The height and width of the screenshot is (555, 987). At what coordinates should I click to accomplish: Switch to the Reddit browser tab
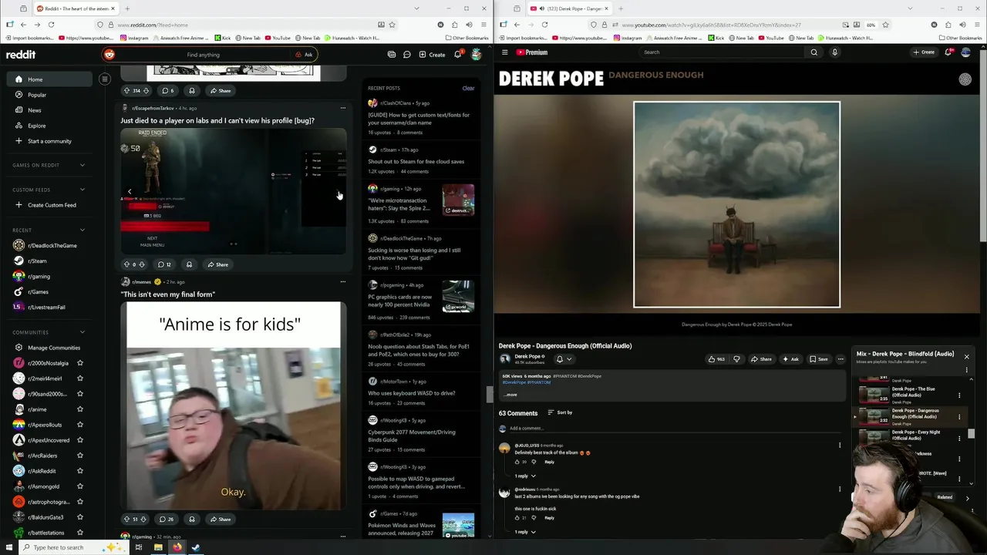[x=75, y=8]
